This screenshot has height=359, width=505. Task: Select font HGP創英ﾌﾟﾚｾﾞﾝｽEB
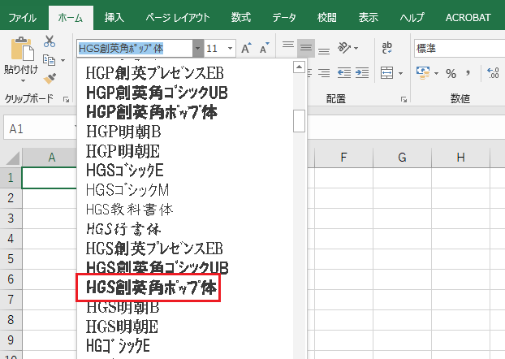(154, 73)
